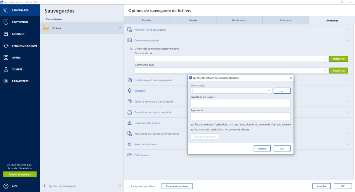Expand Arrêt de l'ordinateur section chevron
This screenshot has width=355, height=192.
point(347,144)
